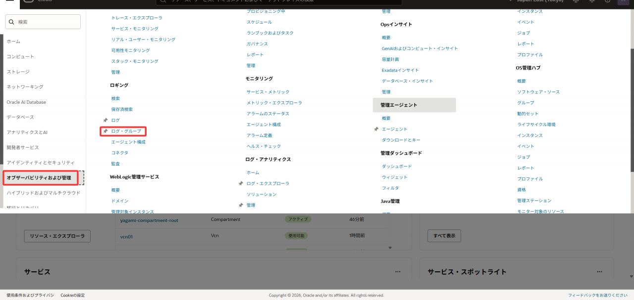Select ホーム in the left navigation
This screenshot has width=634, height=300.
(13, 42)
